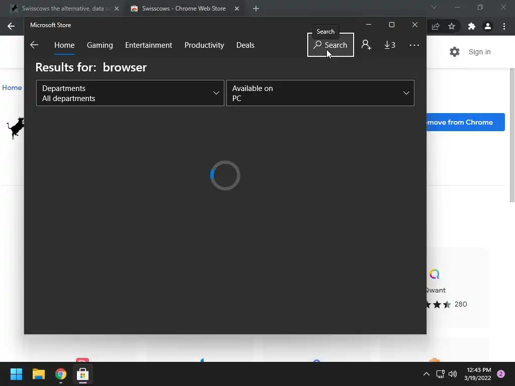Screen dimensions: 515x386
Task: Open Chrome tab search chevron
Action: [x=434, y=7]
